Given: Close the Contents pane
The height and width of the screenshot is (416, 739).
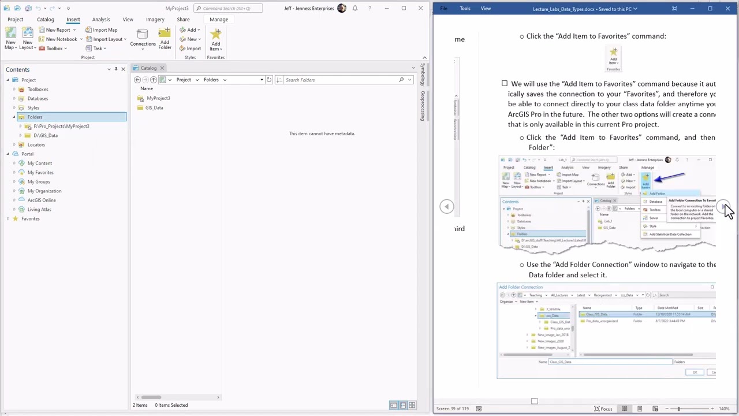Looking at the screenshot, I should [x=123, y=69].
